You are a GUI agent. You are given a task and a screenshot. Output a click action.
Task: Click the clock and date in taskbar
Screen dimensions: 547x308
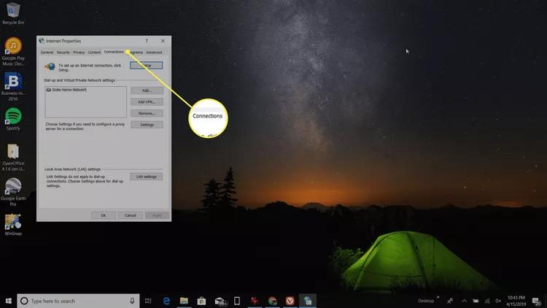click(x=516, y=301)
